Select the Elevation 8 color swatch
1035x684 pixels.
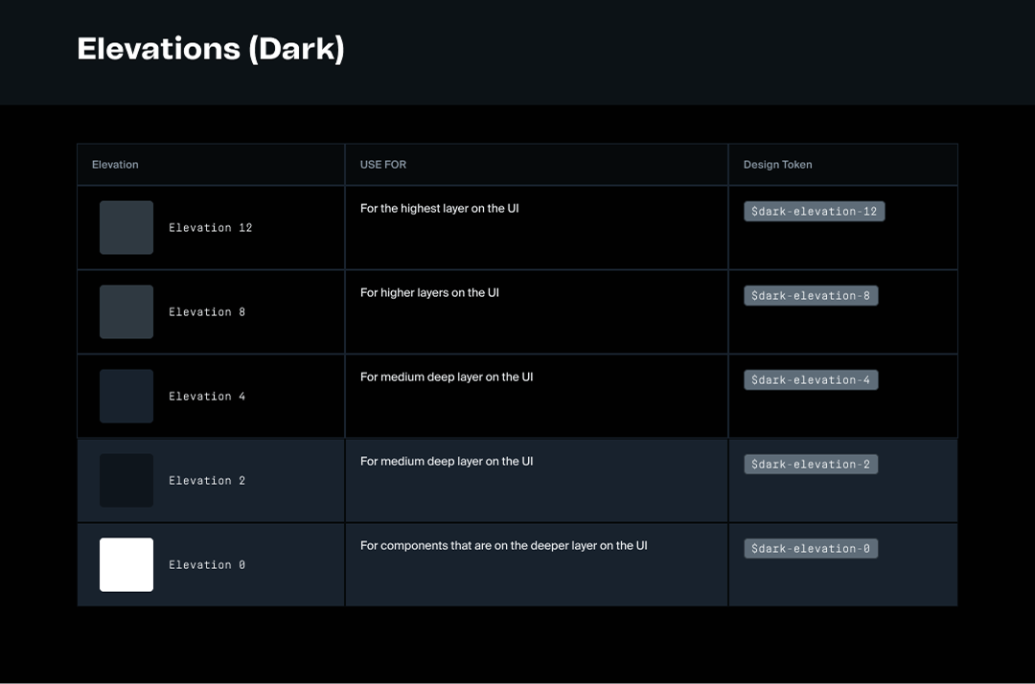click(126, 312)
